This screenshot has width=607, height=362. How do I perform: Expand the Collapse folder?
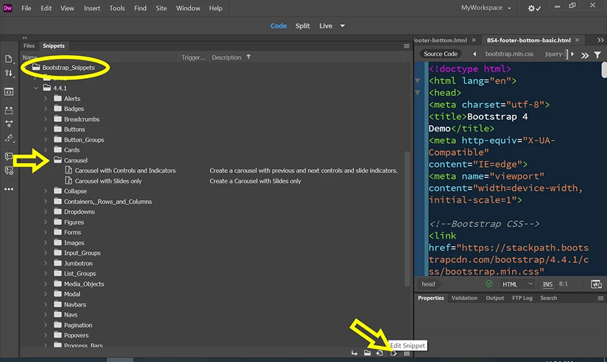point(46,191)
